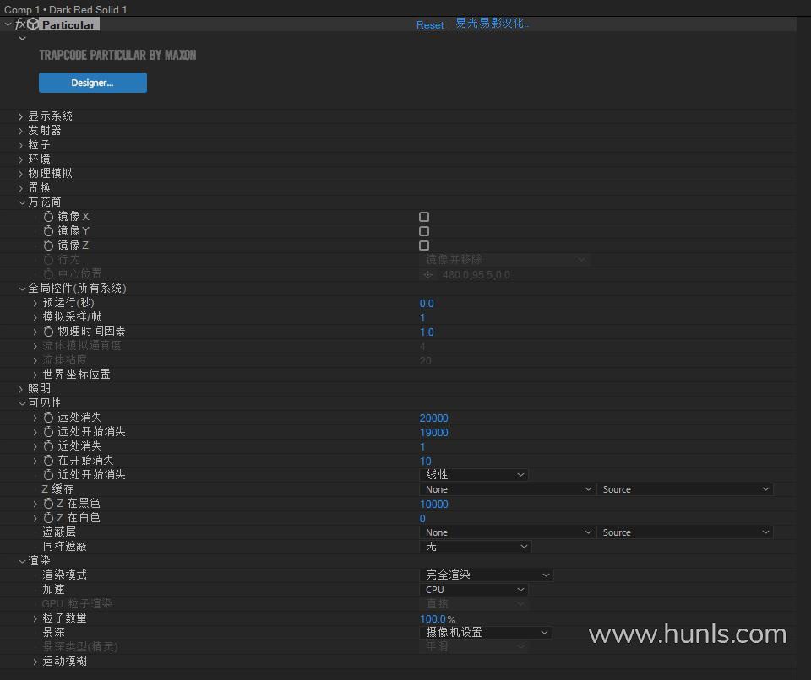Select the Particular effect name
Image resolution: width=811 pixels, height=680 pixels.
pos(68,24)
